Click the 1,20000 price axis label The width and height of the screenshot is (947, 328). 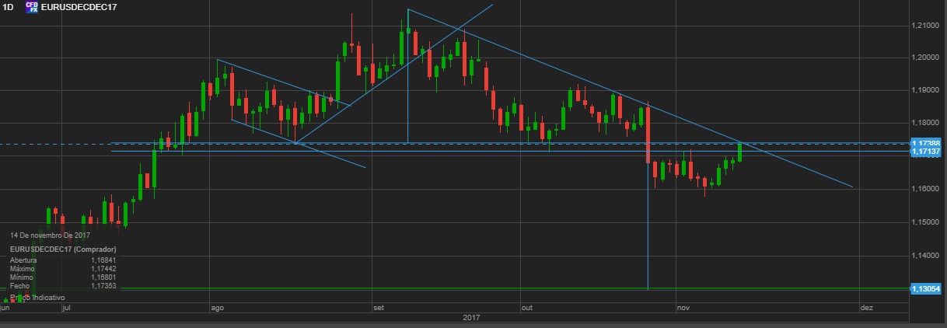[925, 58]
